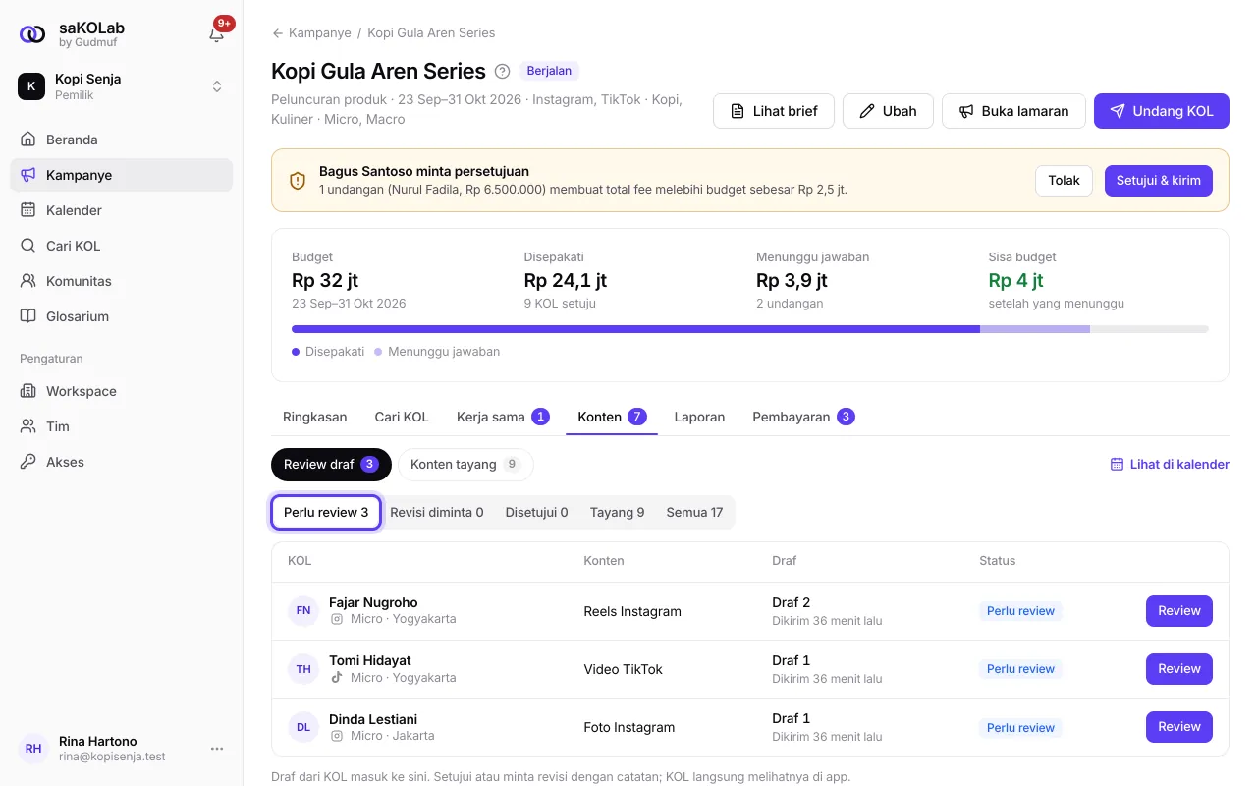Click the Lihat brief button
The height and width of the screenshot is (786, 1257).
(x=774, y=111)
